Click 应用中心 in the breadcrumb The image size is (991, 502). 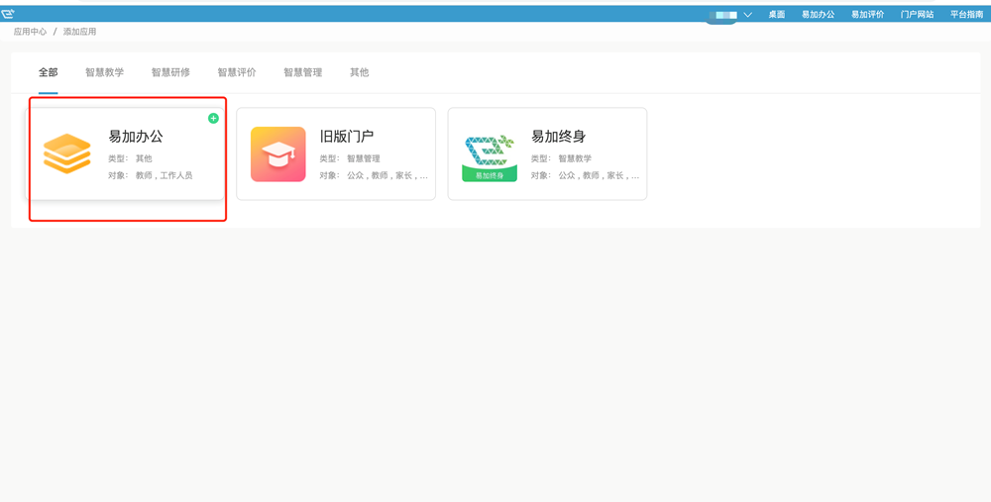(x=30, y=32)
